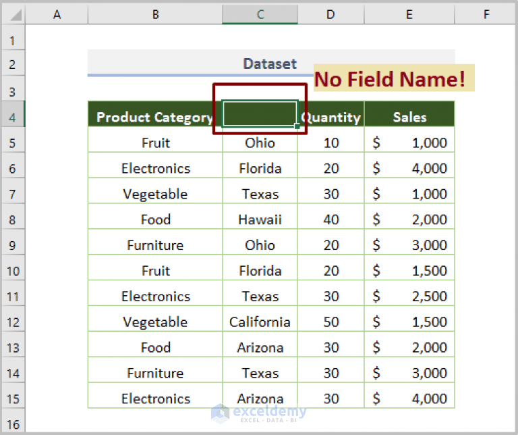This screenshot has height=435, width=518.
Task: Select the $ 1,500 cell in row 10
Action: tap(409, 267)
